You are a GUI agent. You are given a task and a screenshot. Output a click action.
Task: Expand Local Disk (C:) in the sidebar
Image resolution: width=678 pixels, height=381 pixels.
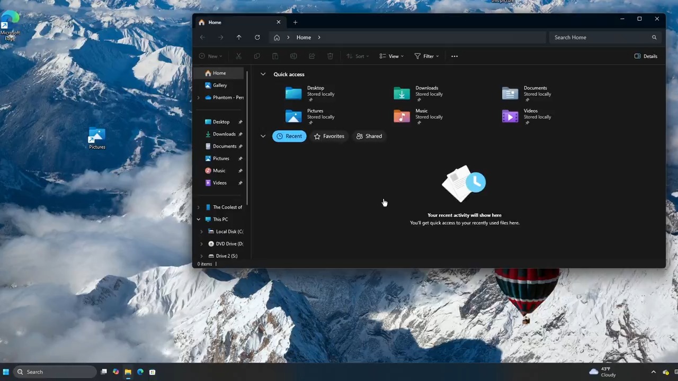(201, 231)
